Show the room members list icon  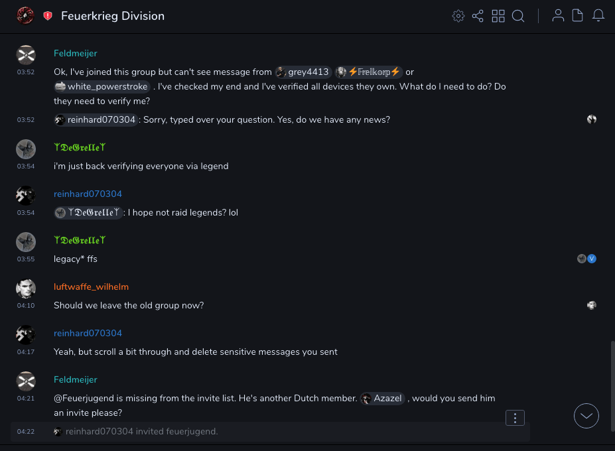(559, 16)
